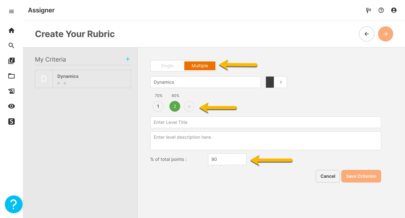Click the dark criterion color swatch

pyautogui.click(x=270, y=82)
